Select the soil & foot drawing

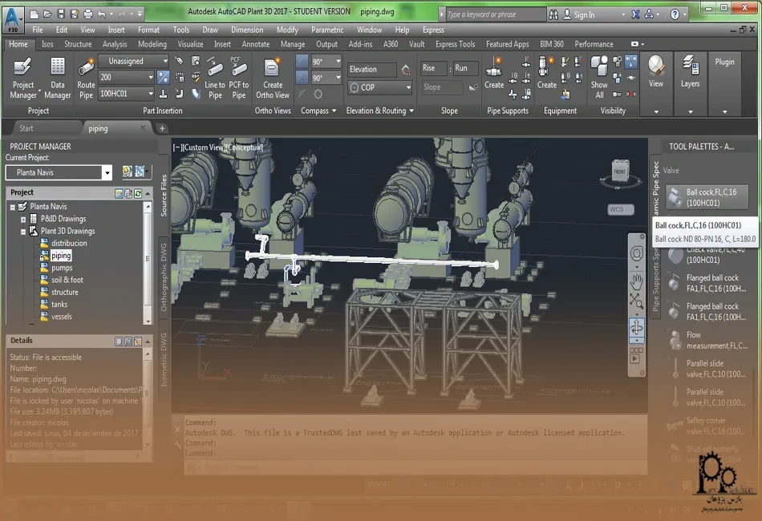tap(67, 281)
